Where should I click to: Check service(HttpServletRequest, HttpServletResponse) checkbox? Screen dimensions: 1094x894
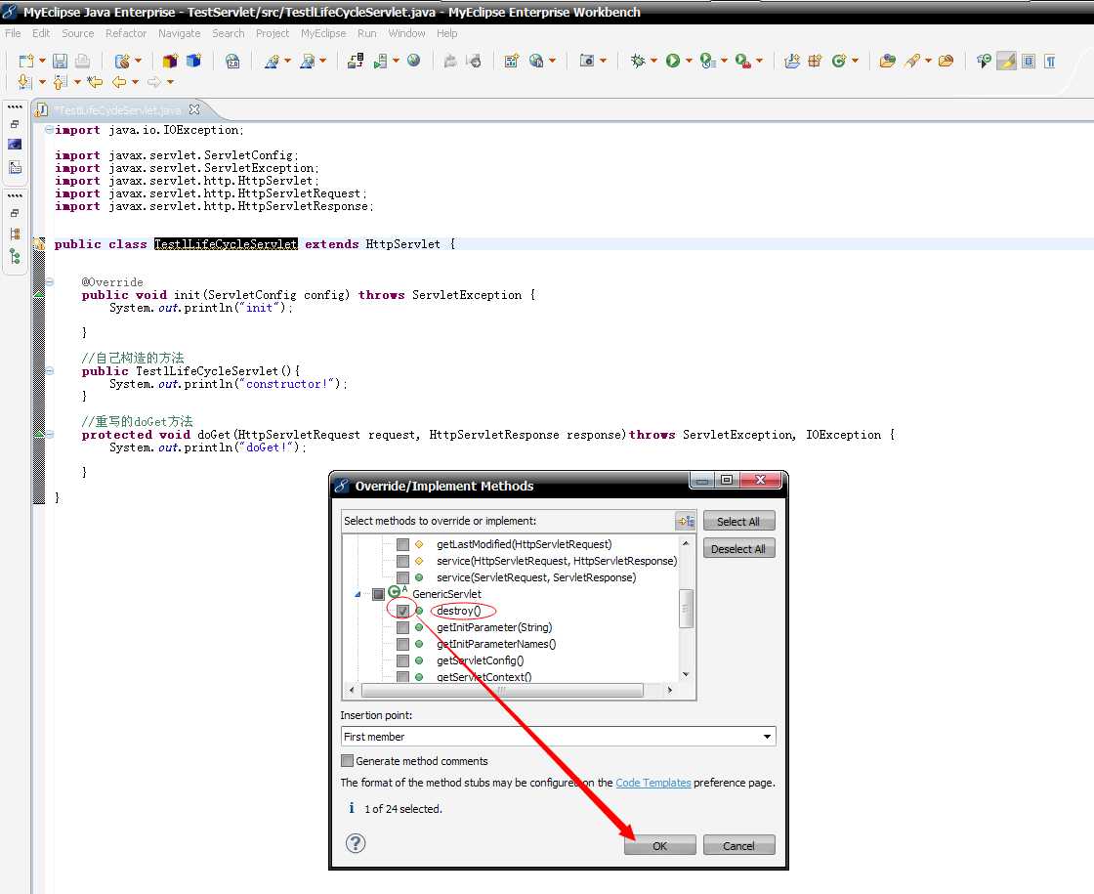tap(402, 561)
